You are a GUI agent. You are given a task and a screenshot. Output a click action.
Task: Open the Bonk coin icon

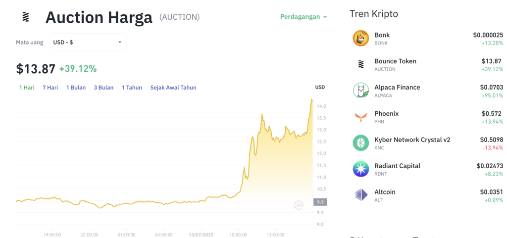[361, 39]
